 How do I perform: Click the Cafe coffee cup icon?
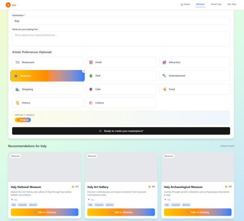(91, 89)
